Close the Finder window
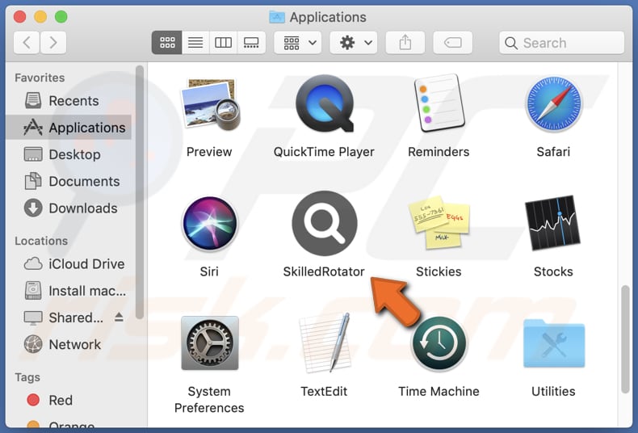Image resolution: width=638 pixels, height=433 pixels. click(19, 17)
